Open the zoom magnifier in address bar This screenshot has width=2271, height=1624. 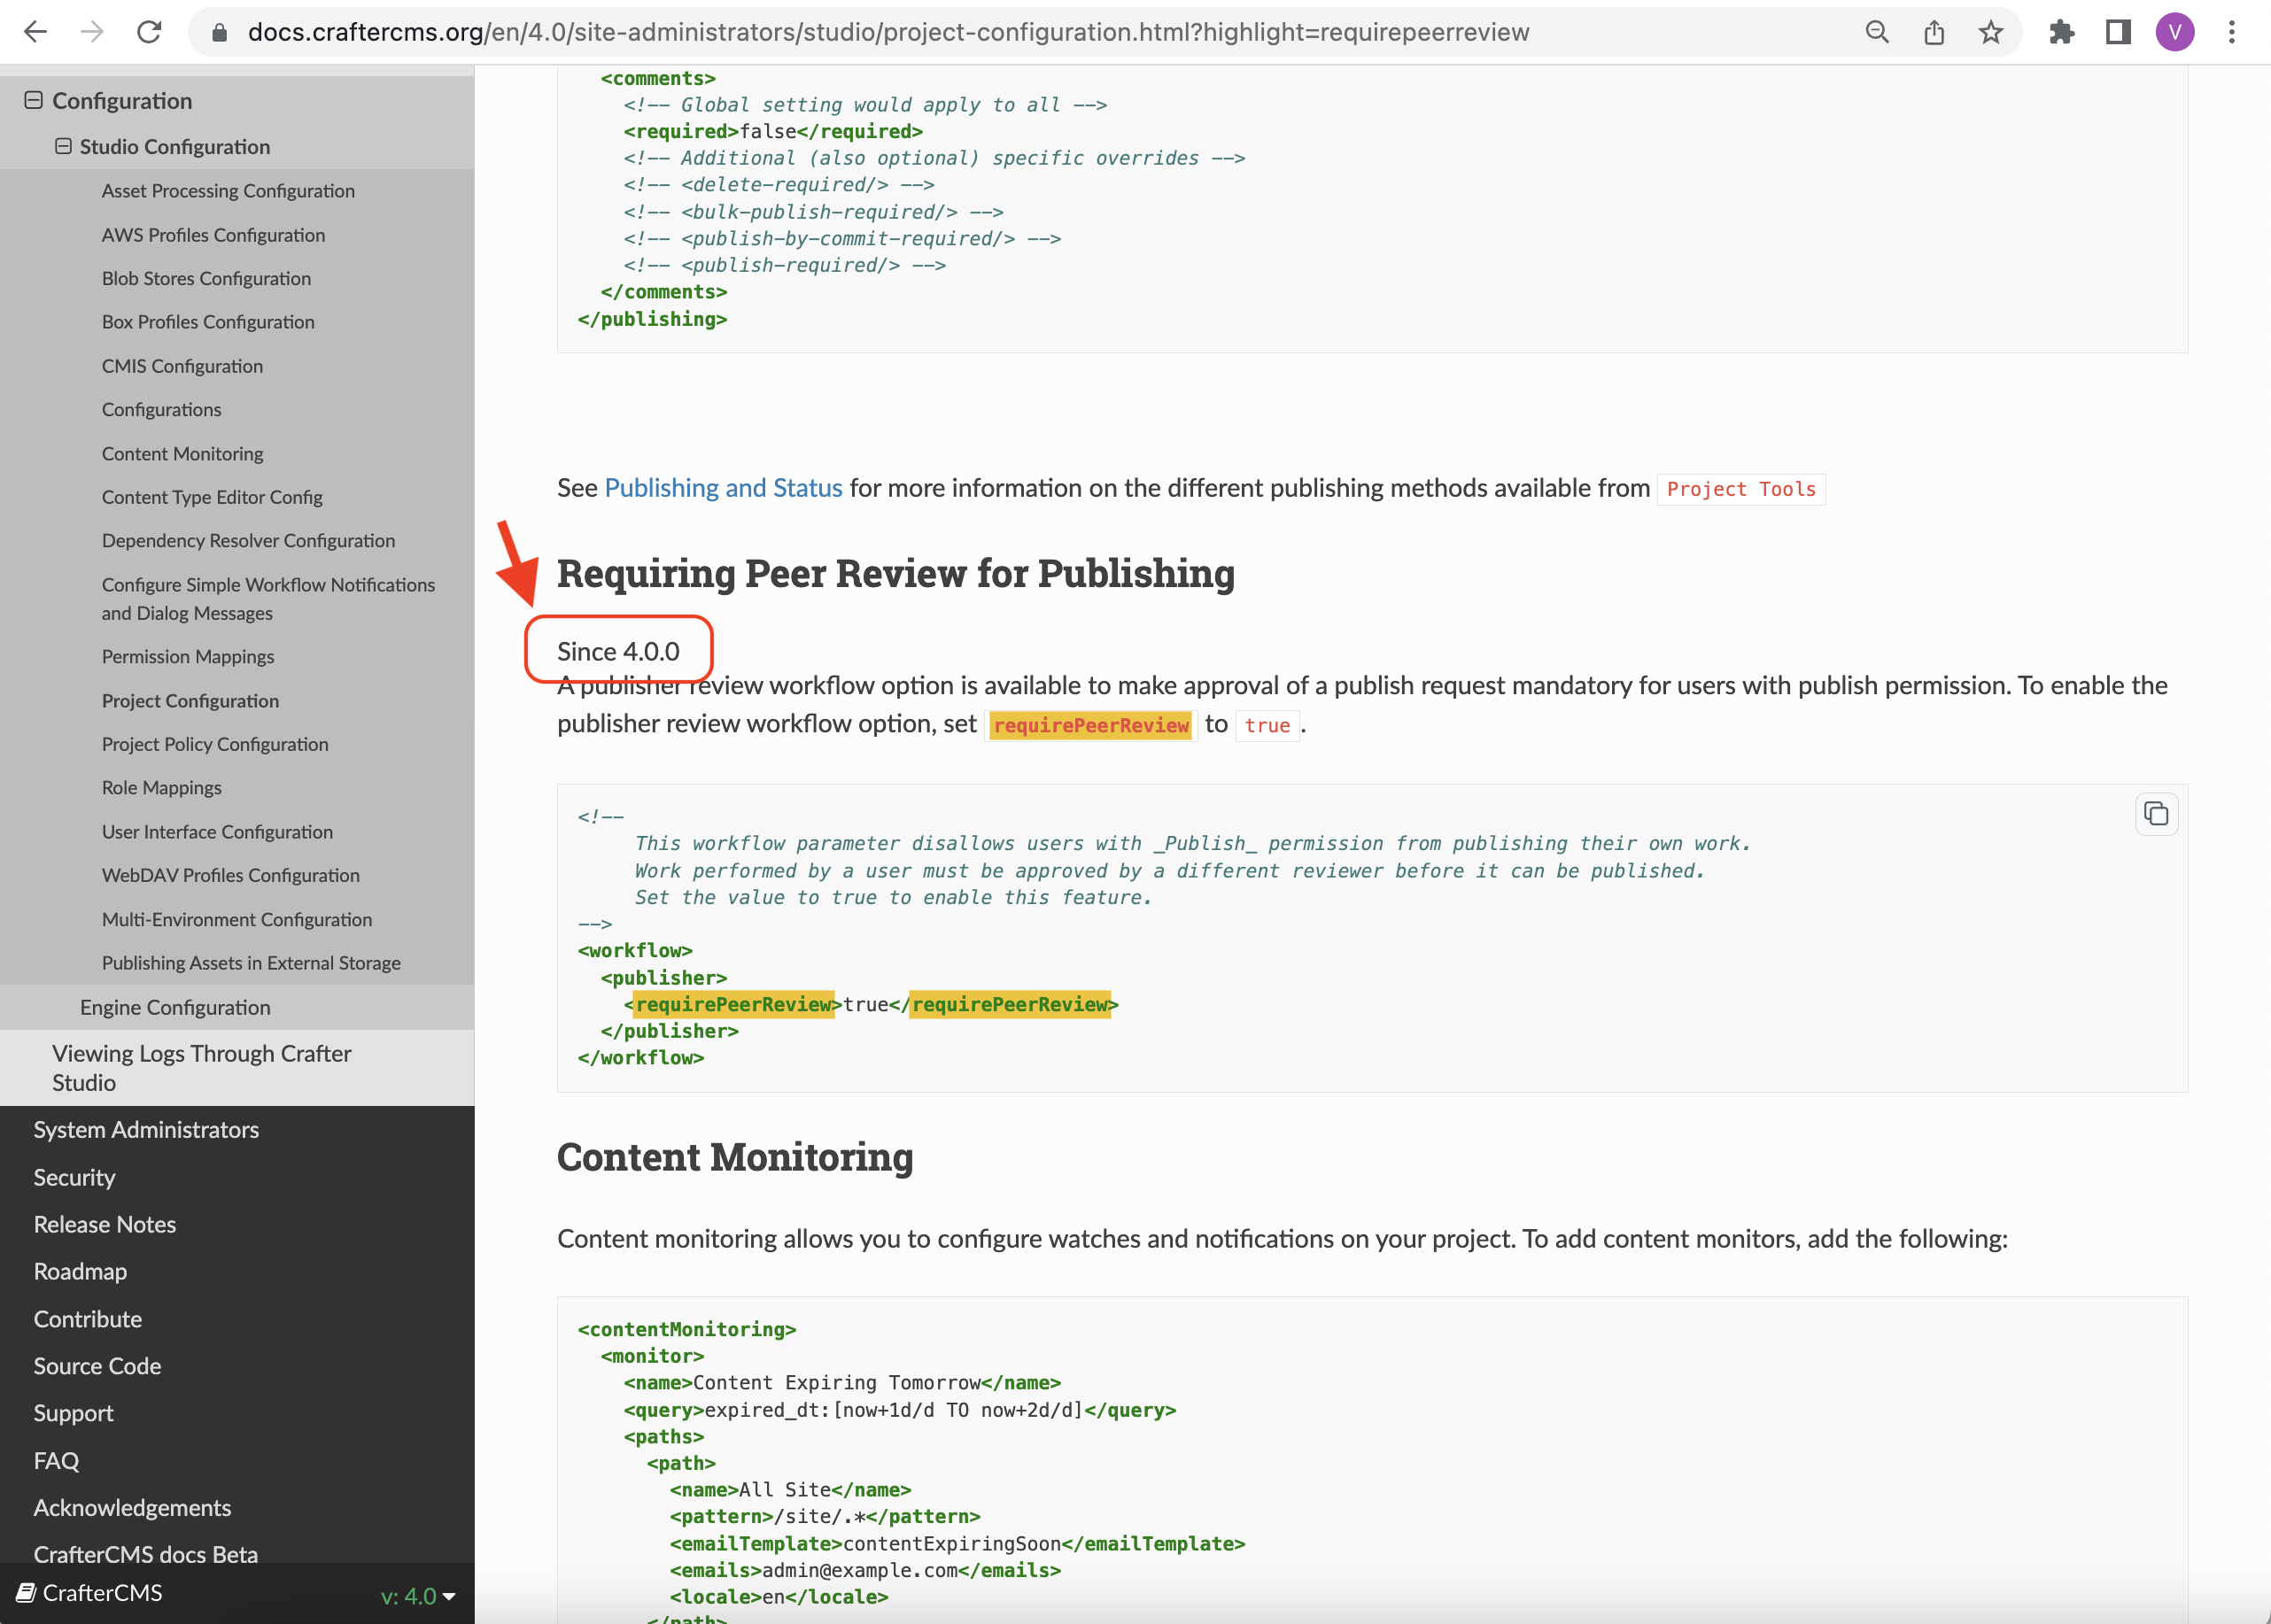click(1877, 32)
